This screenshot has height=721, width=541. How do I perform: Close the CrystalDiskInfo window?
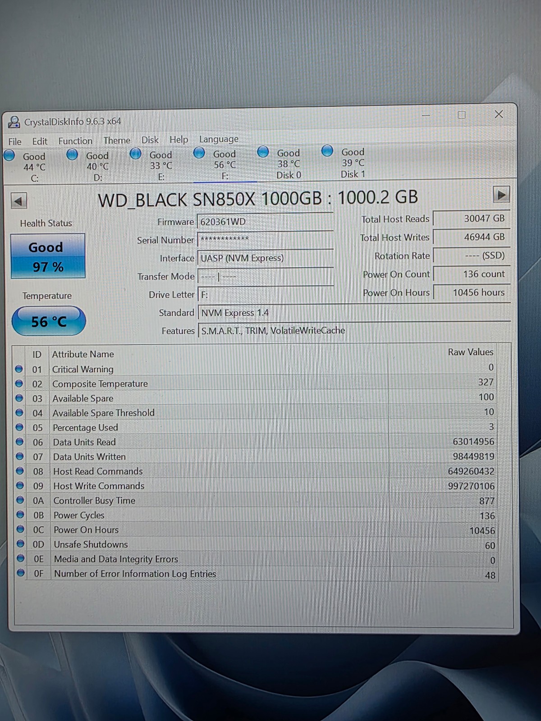click(499, 114)
